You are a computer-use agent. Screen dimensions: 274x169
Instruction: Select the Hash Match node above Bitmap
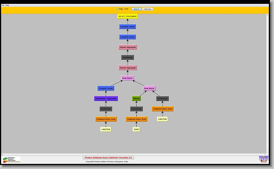[x=149, y=88]
